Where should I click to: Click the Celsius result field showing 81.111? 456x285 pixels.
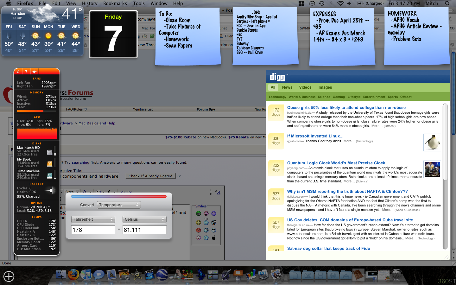tap(144, 230)
